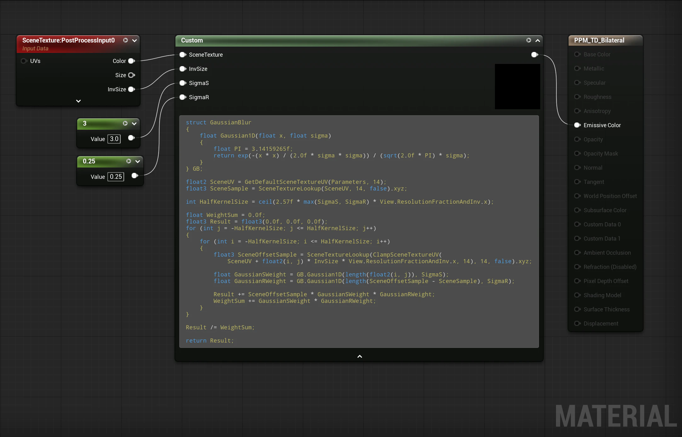The height and width of the screenshot is (437, 682).
Task: Click the Custom node output pin
Action: (x=534, y=55)
